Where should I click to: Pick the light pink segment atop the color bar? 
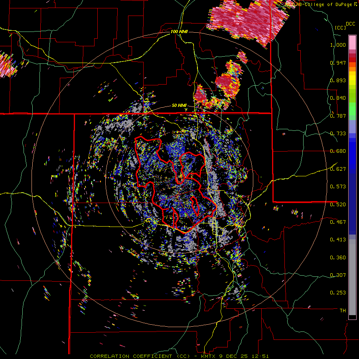click(352, 42)
